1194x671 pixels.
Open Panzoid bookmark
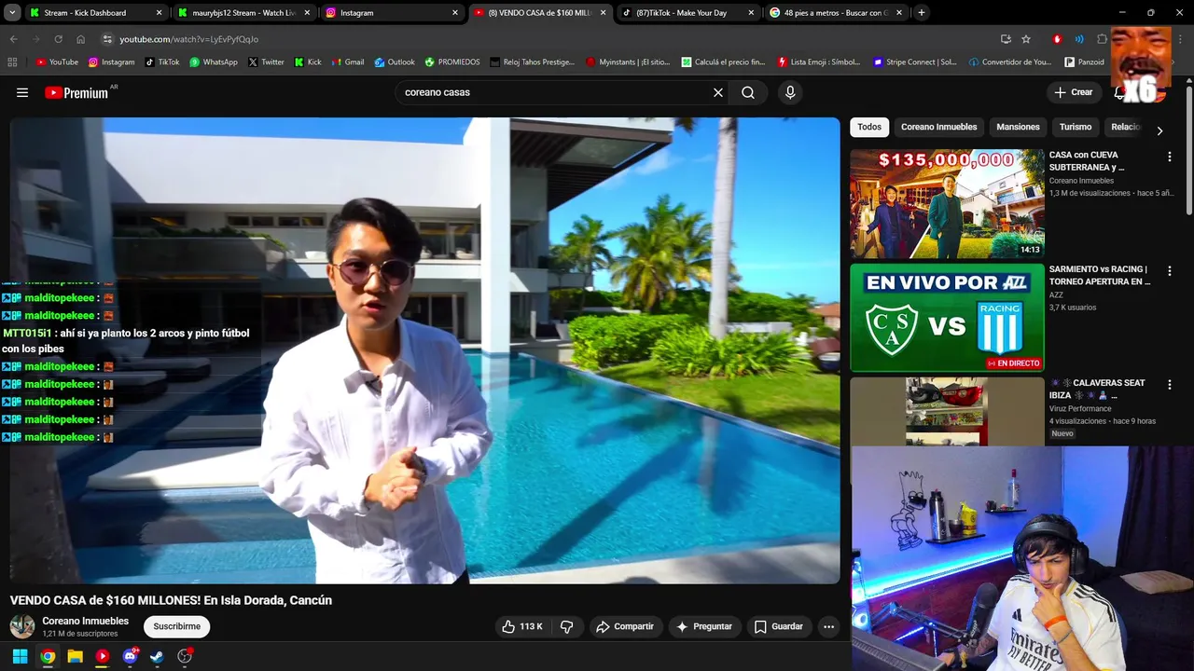pyautogui.click(x=1084, y=62)
